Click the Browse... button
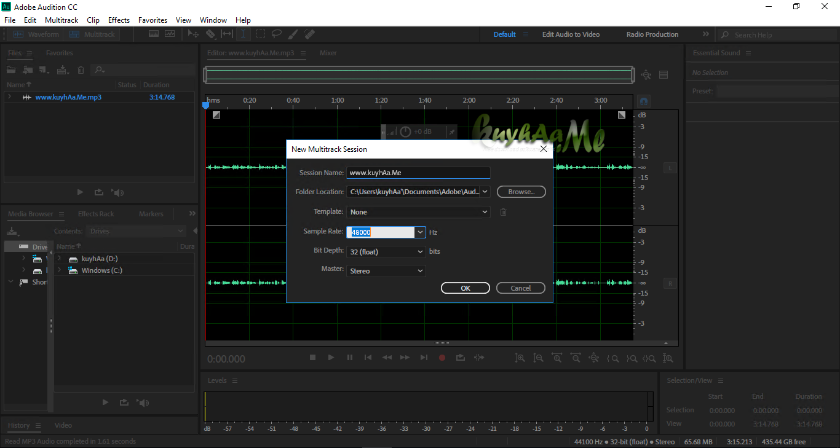 tap(521, 192)
